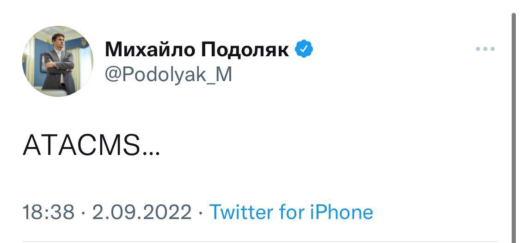Click the year 2022 in the tweet date
The width and height of the screenshot is (520, 243).
pyautogui.click(x=172, y=212)
